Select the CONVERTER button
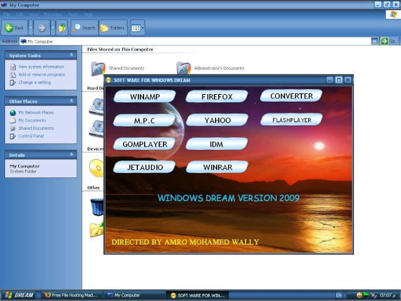401x301 pixels. point(291,96)
